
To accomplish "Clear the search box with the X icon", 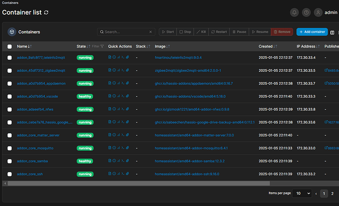I will (151, 32).
